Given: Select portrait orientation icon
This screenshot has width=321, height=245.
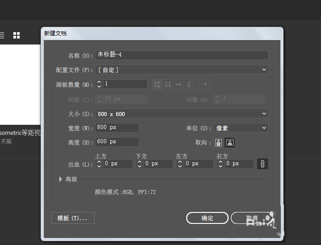Looking at the screenshot, I should pyautogui.click(x=218, y=143).
